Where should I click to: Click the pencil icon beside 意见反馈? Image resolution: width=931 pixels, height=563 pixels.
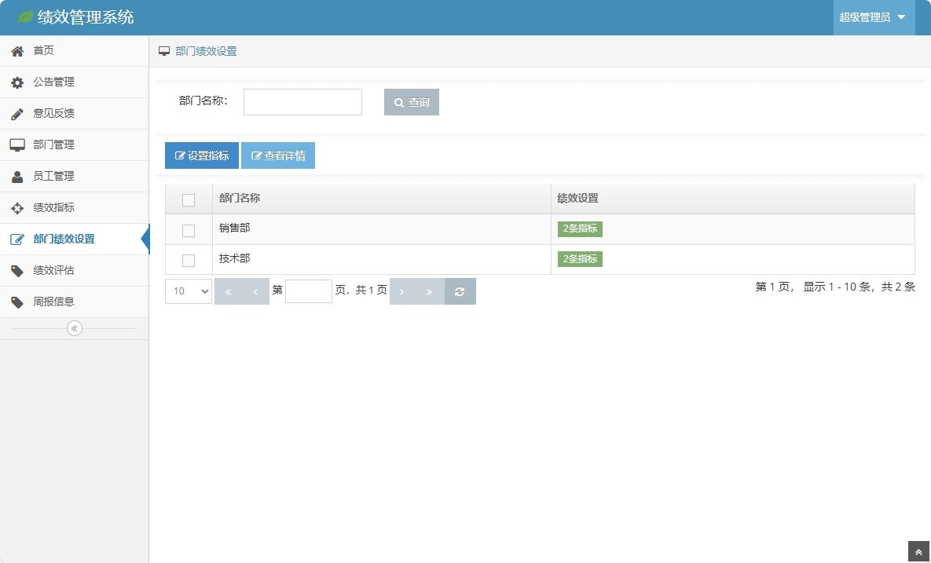tap(17, 114)
